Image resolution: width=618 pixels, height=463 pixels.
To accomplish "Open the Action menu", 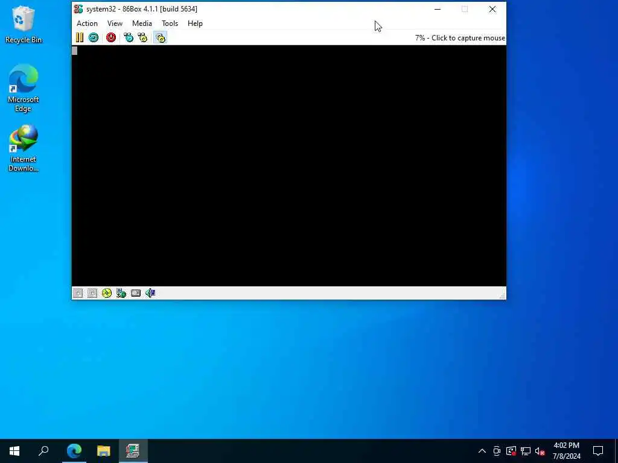I will [x=87, y=24].
